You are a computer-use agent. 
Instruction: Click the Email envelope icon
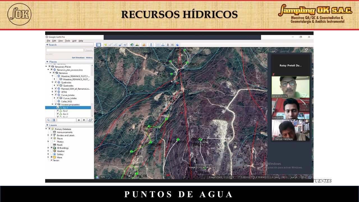(x=158, y=45)
